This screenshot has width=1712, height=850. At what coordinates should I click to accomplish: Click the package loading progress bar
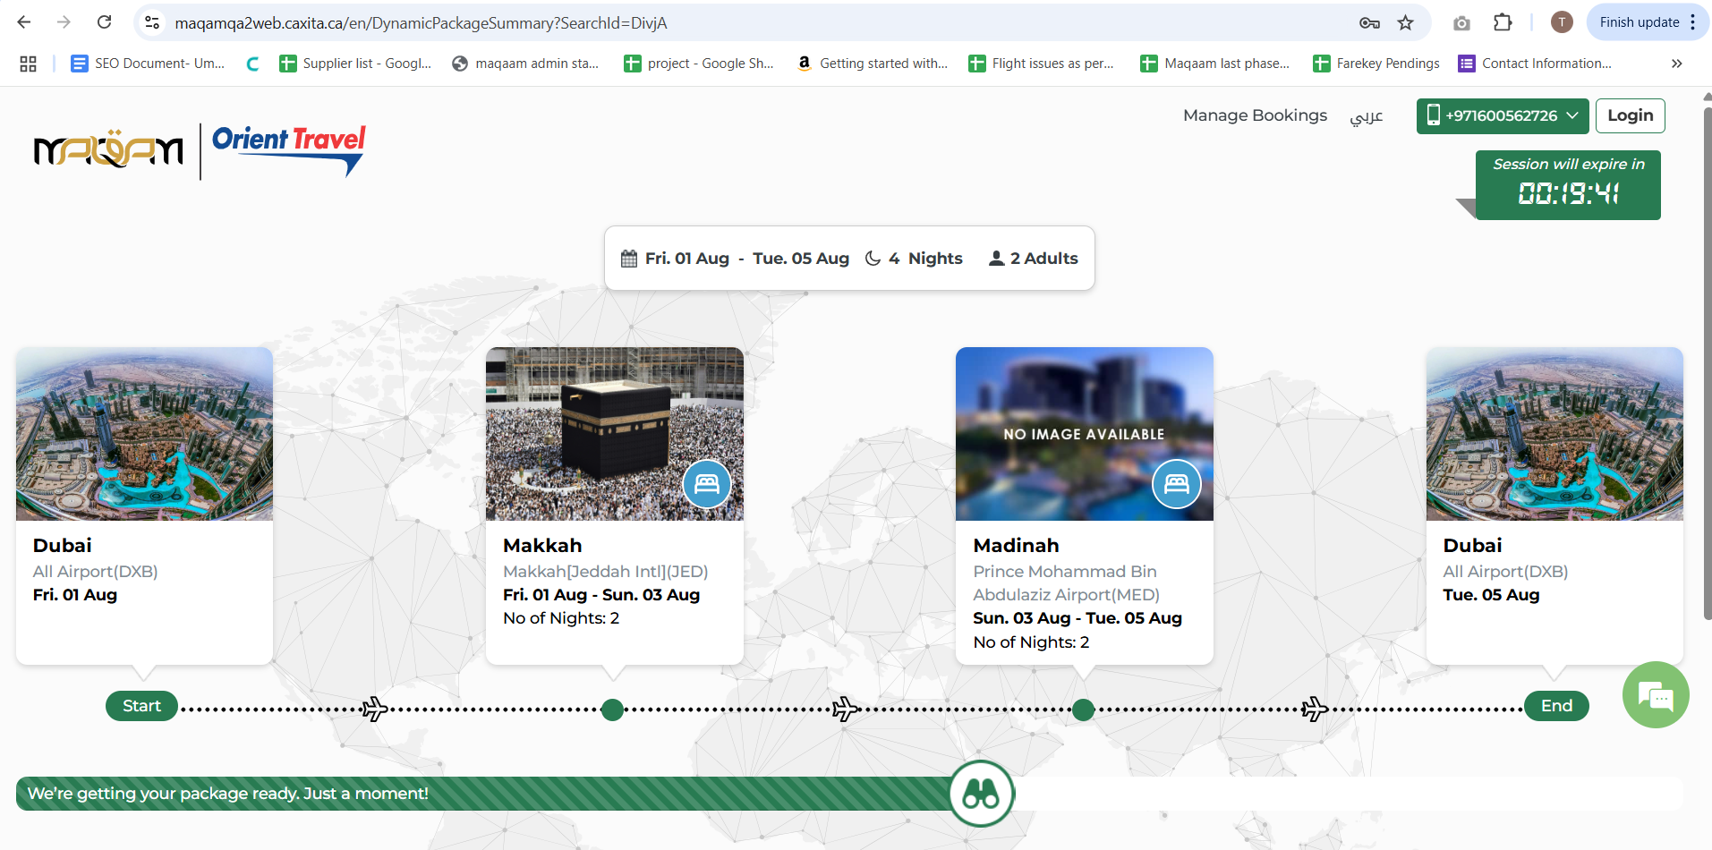pyautogui.click(x=483, y=794)
